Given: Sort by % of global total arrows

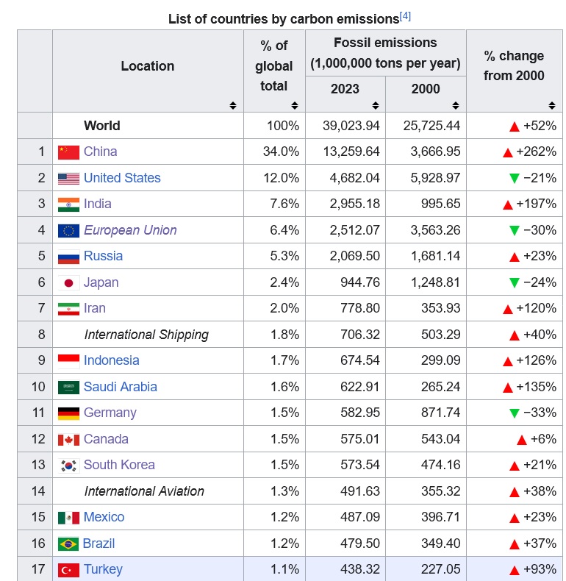Looking at the screenshot, I should tap(295, 106).
